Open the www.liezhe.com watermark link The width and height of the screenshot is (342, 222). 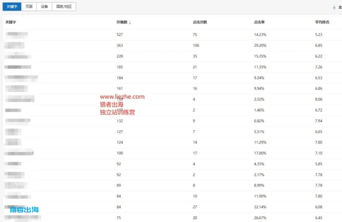point(122,97)
